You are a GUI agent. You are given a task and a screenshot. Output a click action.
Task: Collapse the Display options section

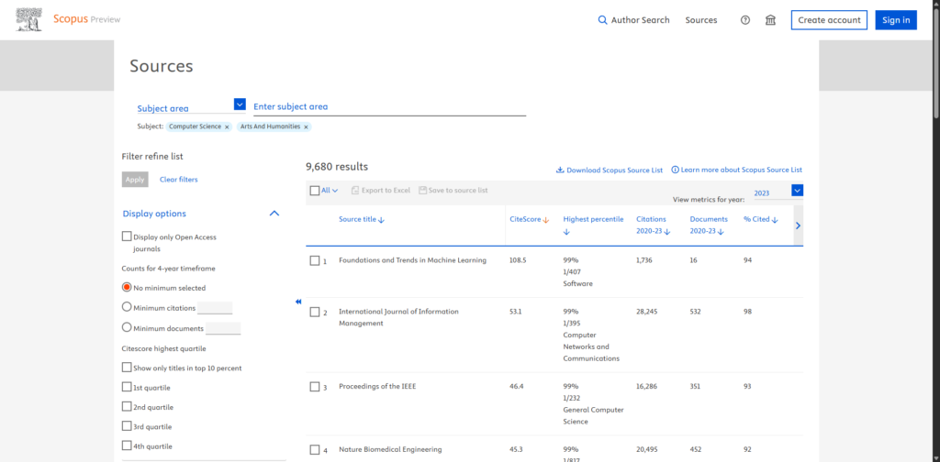(274, 213)
